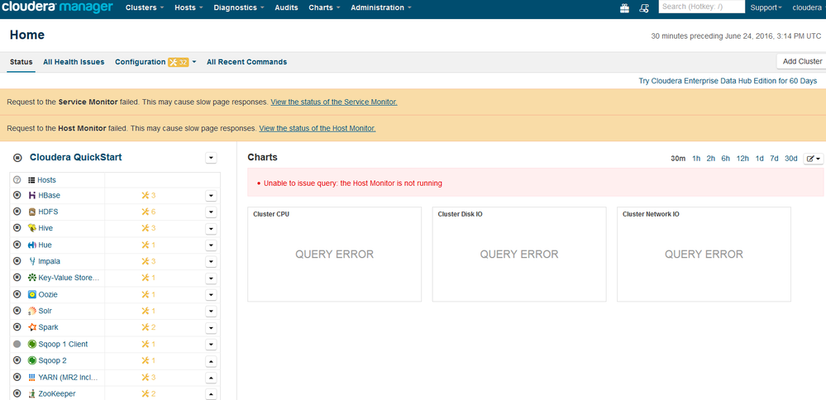The width and height of the screenshot is (826, 400).
Task: Click HBase configuration wrench showing 3
Action: (x=149, y=195)
